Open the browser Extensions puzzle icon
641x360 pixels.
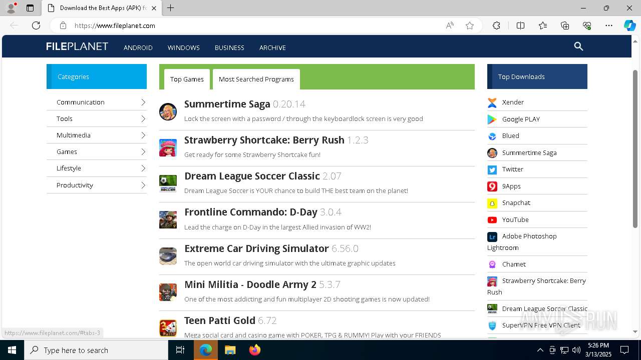(x=496, y=25)
